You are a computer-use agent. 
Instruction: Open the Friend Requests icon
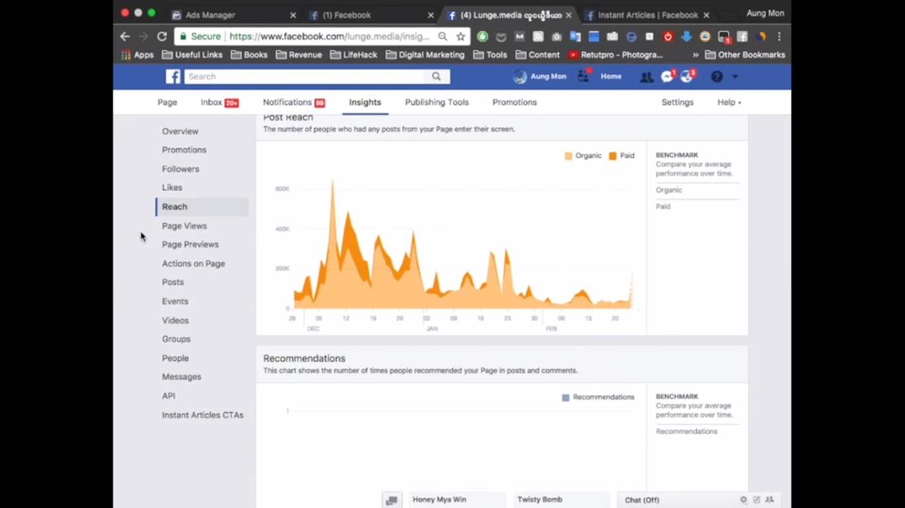tap(647, 77)
